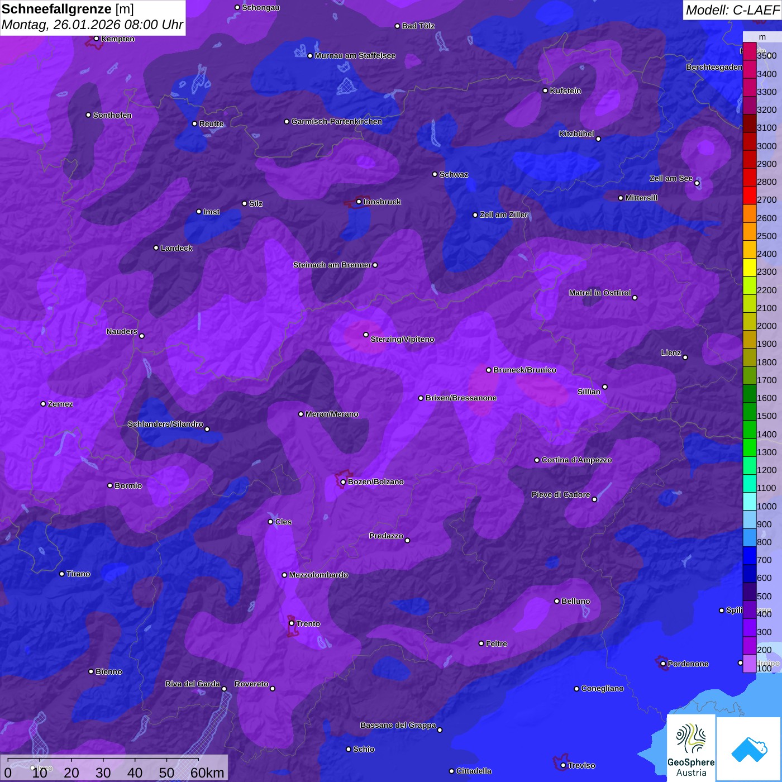Click the Zell am Ziller label
The width and height of the screenshot is (782, 782).
pyautogui.click(x=504, y=214)
